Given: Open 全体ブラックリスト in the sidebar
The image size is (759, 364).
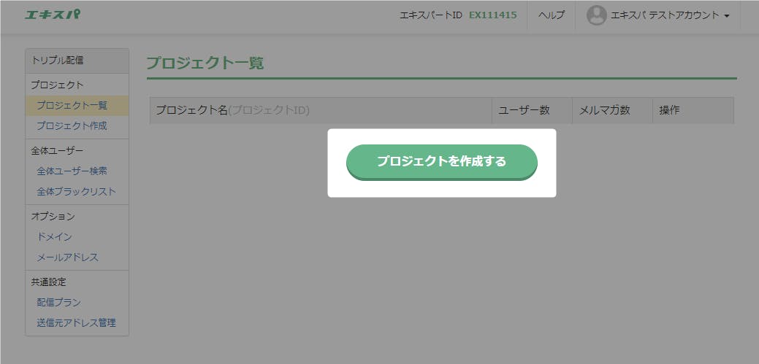Looking at the screenshot, I should [x=77, y=191].
